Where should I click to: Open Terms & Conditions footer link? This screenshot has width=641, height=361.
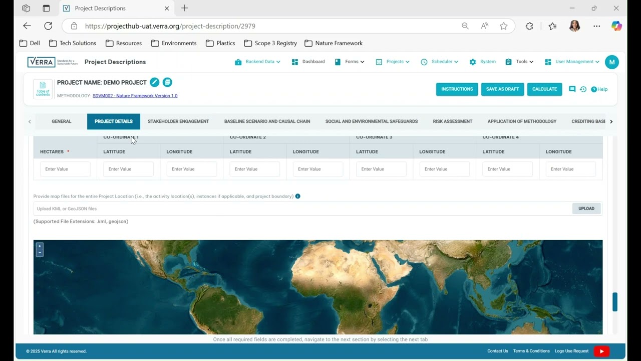531,351
